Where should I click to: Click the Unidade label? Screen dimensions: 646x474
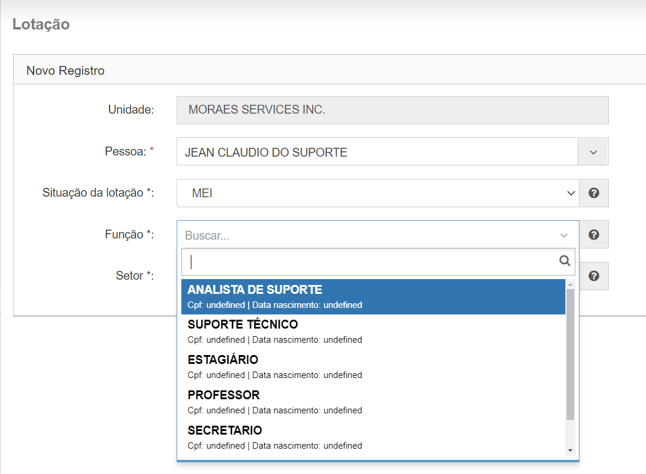131,110
